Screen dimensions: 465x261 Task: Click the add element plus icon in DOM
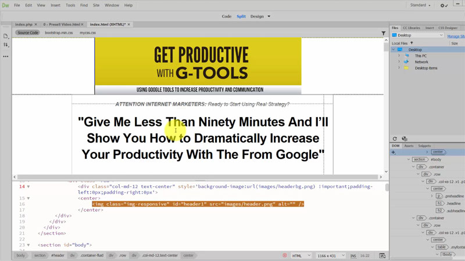pyautogui.click(x=394, y=153)
